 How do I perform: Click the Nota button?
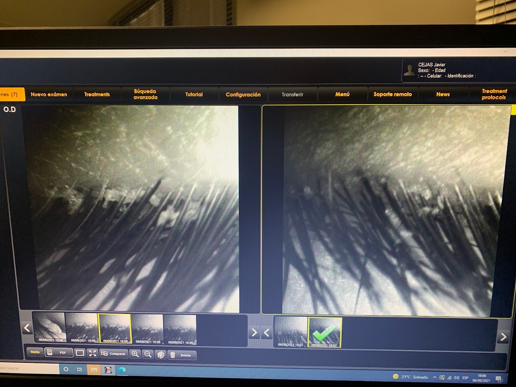[x=35, y=352]
